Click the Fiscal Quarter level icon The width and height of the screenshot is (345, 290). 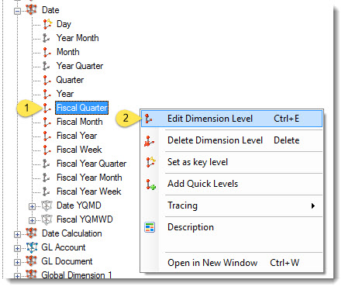[47, 108]
